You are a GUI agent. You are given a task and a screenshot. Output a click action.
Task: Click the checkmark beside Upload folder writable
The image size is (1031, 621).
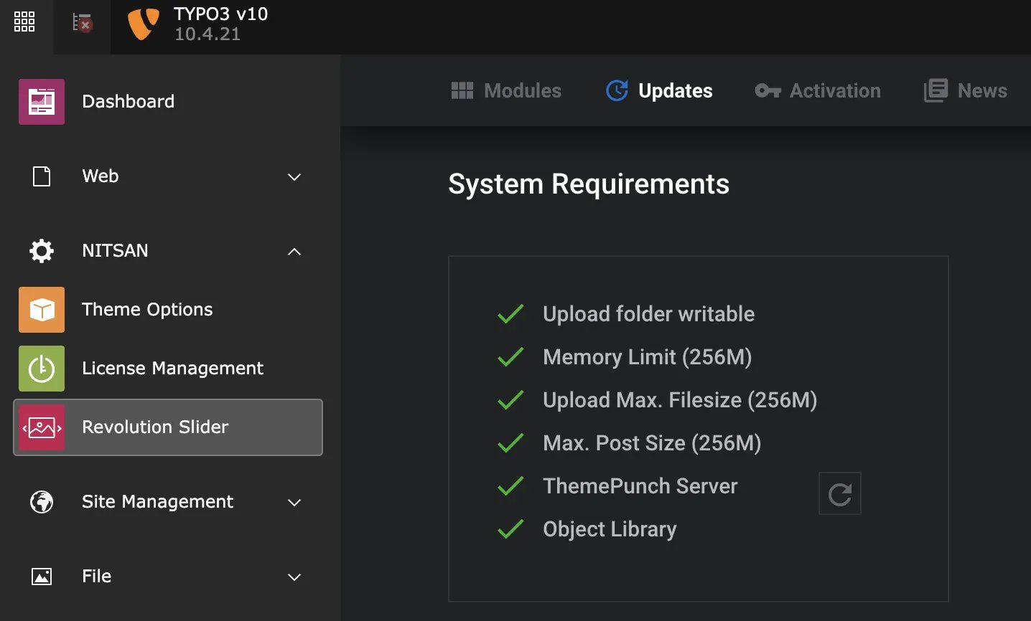tap(510, 314)
